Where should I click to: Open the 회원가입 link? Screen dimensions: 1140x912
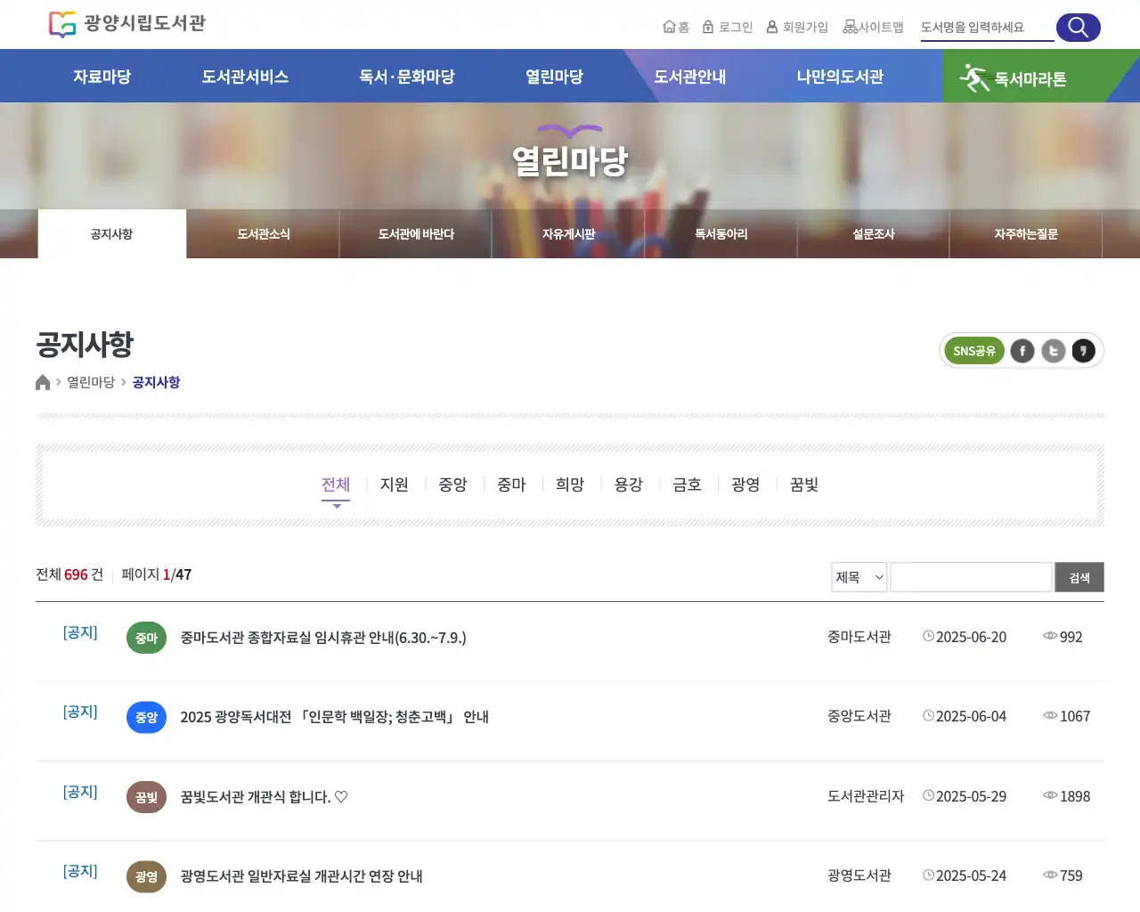797,27
